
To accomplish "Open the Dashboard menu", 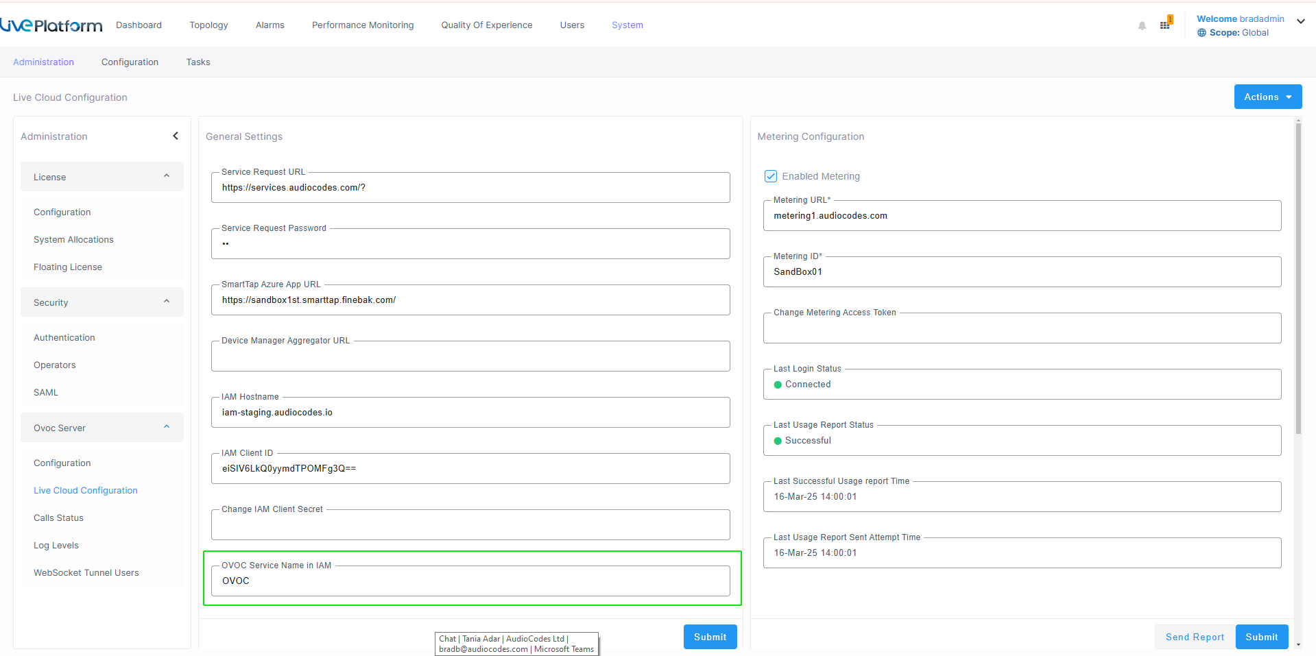I will 139,25.
